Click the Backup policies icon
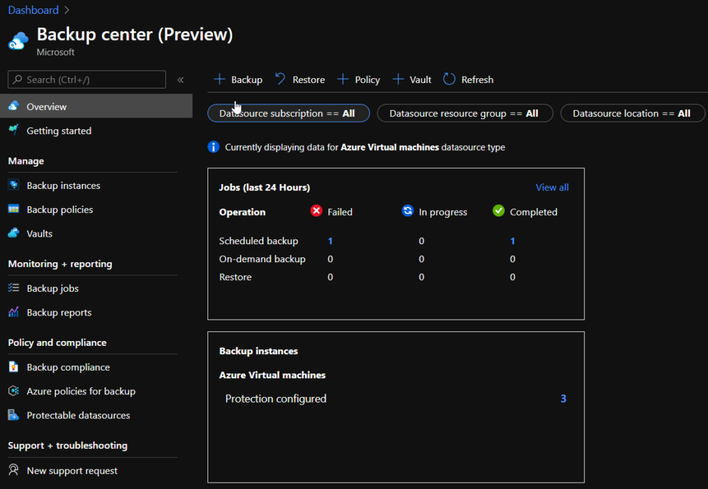The image size is (708, 489). [x=14, y=209]
